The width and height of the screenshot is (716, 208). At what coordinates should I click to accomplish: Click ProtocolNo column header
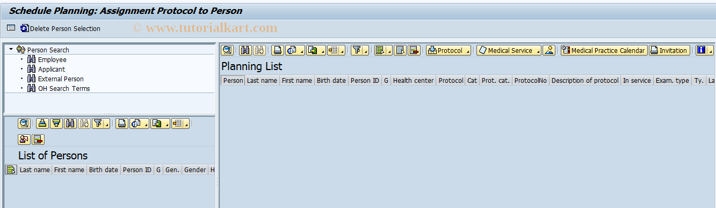[531, 81]
